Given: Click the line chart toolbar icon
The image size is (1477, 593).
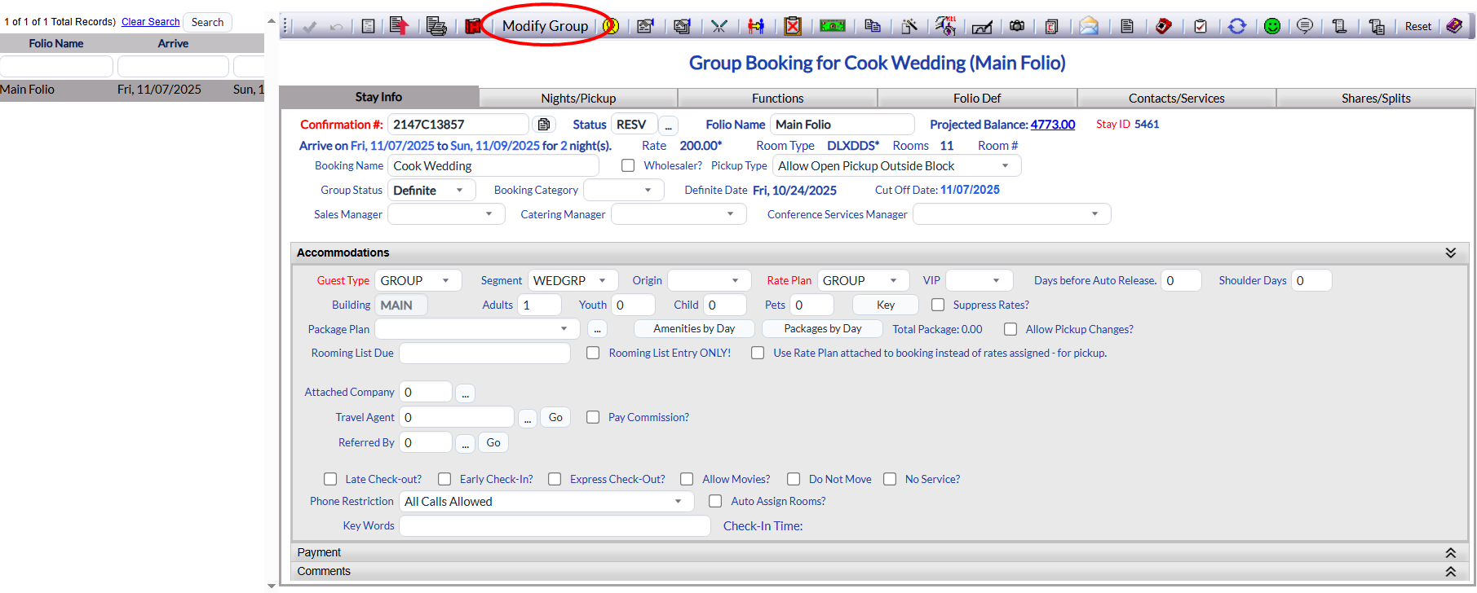Looking at the screenshot, I should (983, 27).
